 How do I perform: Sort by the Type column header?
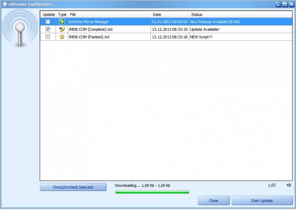tap(62, 14)
